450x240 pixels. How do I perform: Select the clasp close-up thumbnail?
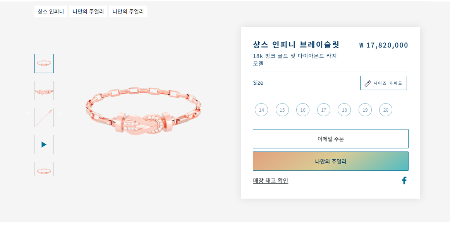pos(44,90)
